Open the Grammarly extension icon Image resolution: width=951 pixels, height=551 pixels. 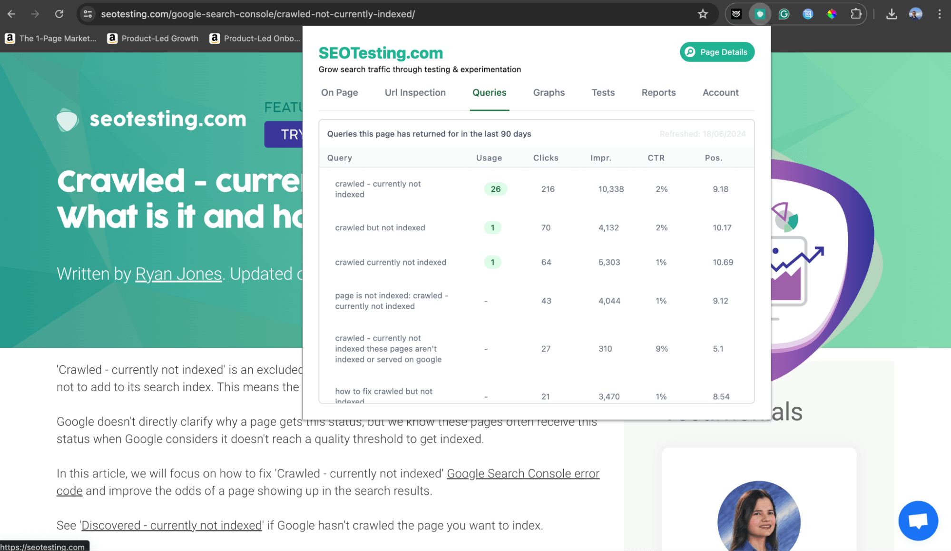(784, 14)
